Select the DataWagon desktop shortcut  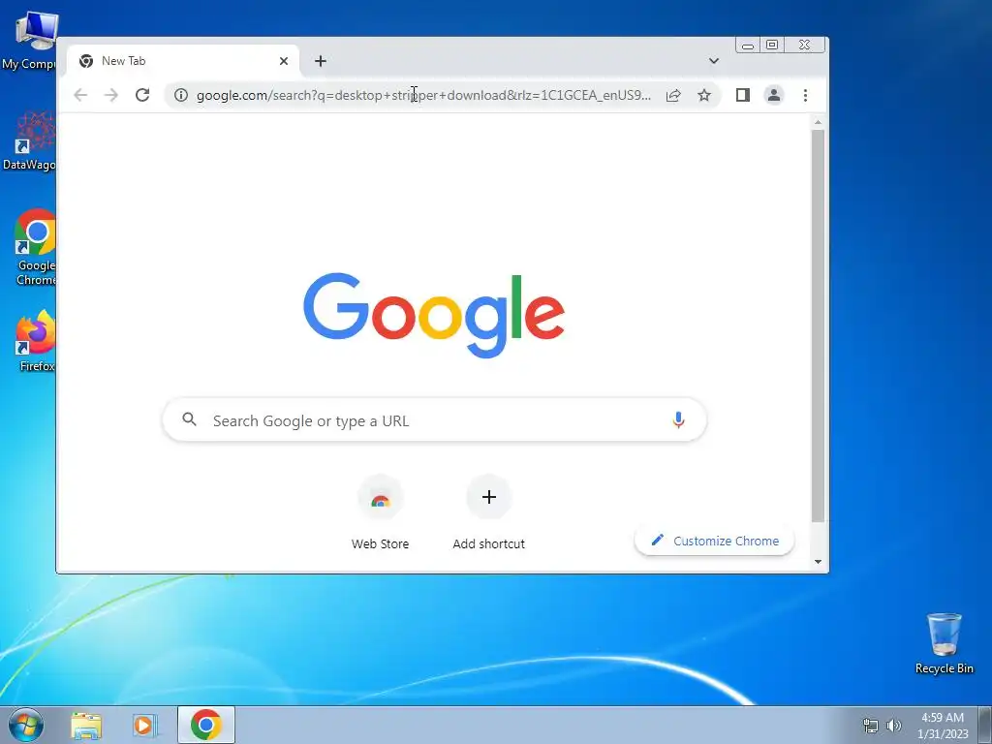pos(30,140)
